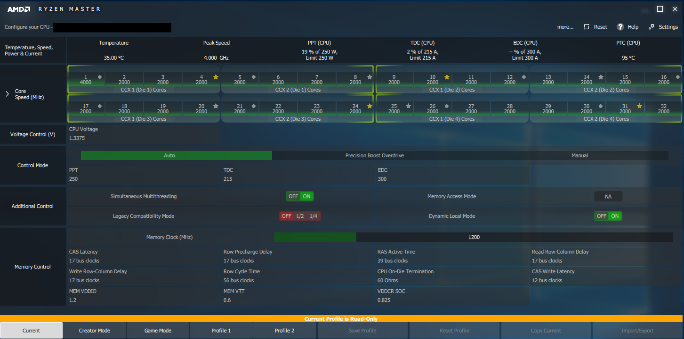The width and height of the screenshot is (684, 339).
Task: Click the CPU On-Die Termination 60 Ohms field
Action: pos(453,276)
